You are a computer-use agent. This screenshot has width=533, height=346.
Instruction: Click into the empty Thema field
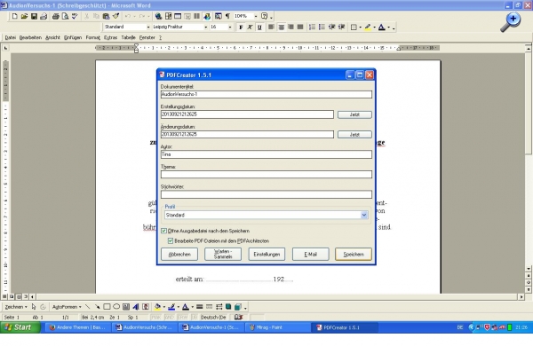266,174
